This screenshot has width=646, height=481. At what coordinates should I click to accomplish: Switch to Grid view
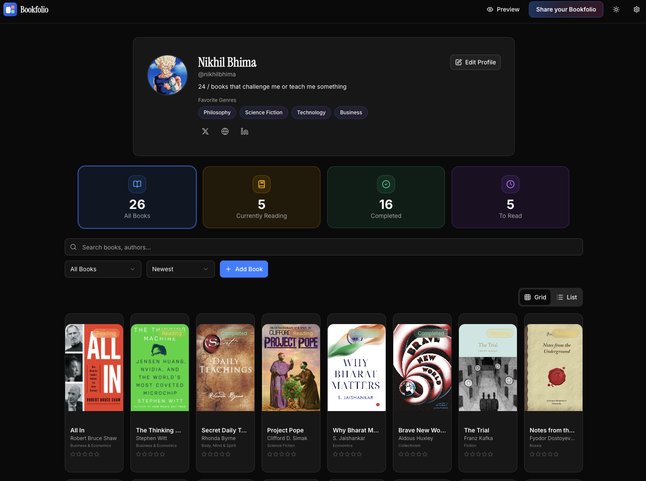pos(535,297)
